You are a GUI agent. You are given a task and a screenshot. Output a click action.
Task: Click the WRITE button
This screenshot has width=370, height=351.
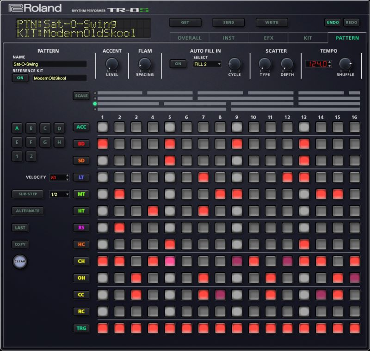click(271, 22)
